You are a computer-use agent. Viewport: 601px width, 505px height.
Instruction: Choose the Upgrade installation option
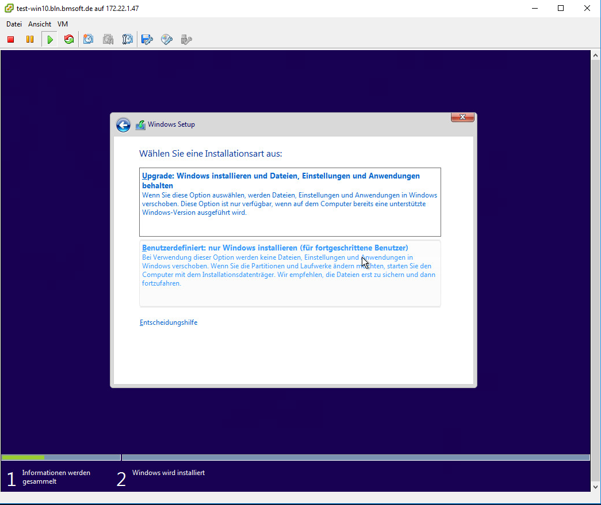290,202
